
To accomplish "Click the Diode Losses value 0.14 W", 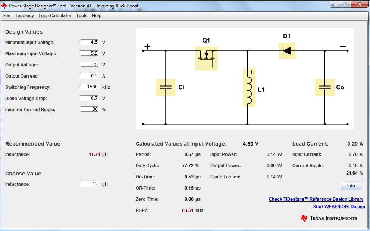I will [274, 177].
